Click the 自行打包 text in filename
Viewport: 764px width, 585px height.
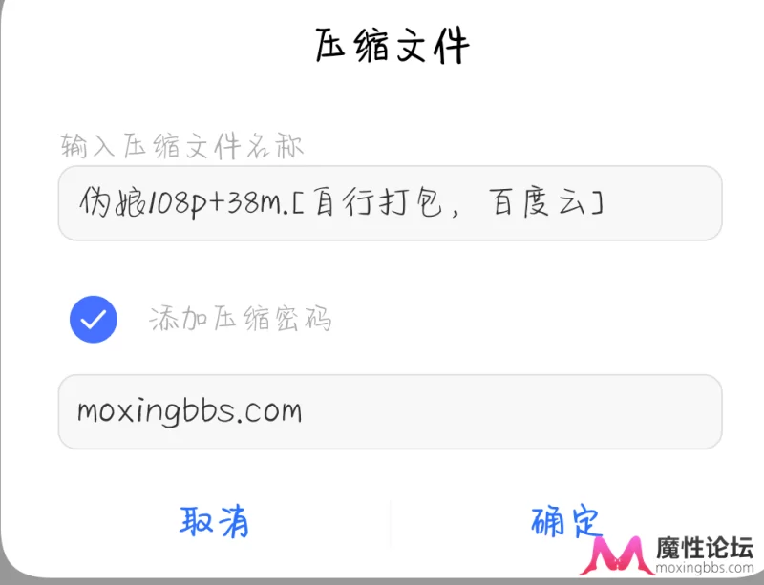pyautogui.click(x=378, y=202)
